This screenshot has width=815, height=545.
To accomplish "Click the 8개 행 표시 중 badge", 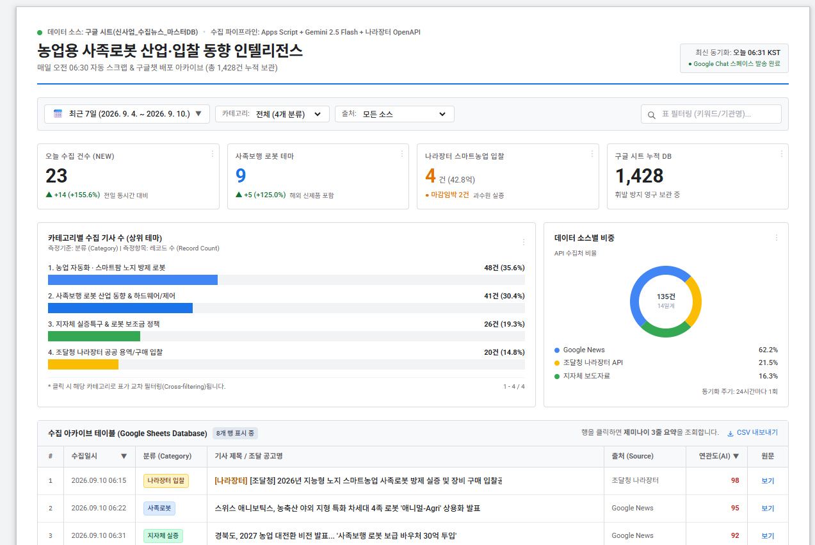I will [x=235, y=433].
